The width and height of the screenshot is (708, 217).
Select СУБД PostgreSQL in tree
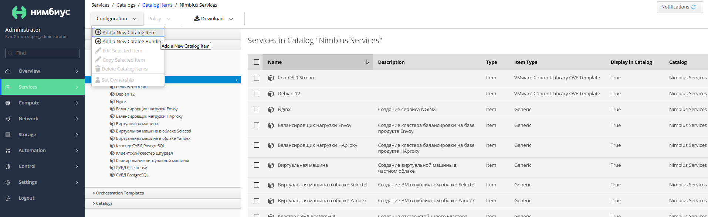132,175
